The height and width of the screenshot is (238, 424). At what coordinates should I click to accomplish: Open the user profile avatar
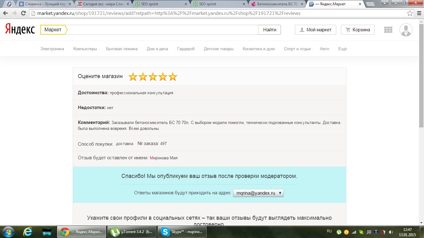tap(406, 30)
